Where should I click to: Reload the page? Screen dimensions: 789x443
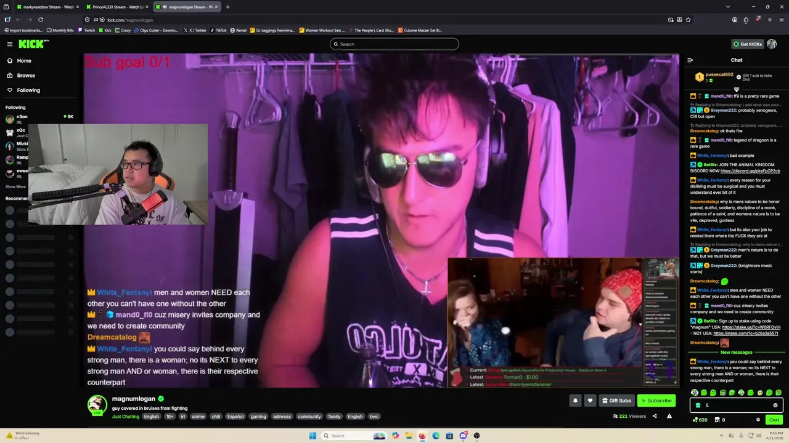pyautogui.click(x=41, y=20)
